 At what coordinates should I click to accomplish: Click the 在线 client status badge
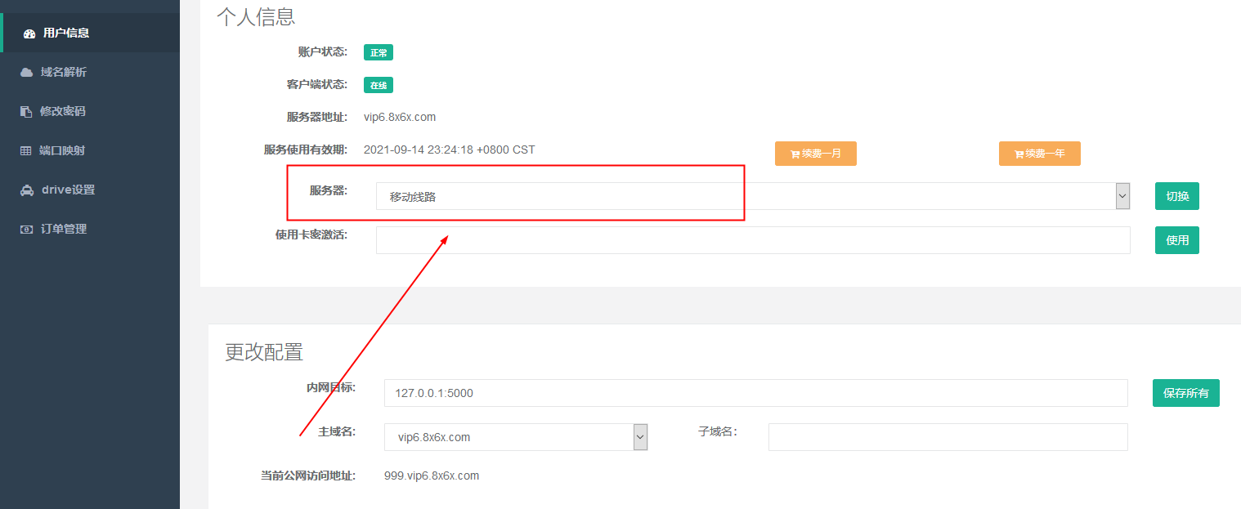coord(379,85)
